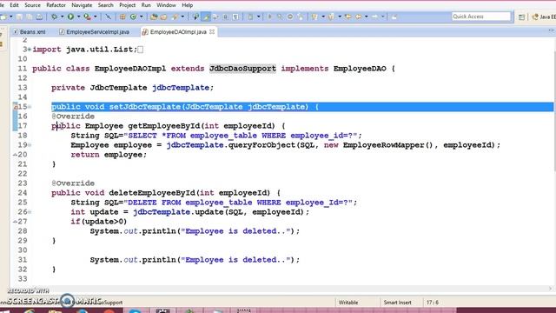Click the Print toolbar icon

(39, 17)
